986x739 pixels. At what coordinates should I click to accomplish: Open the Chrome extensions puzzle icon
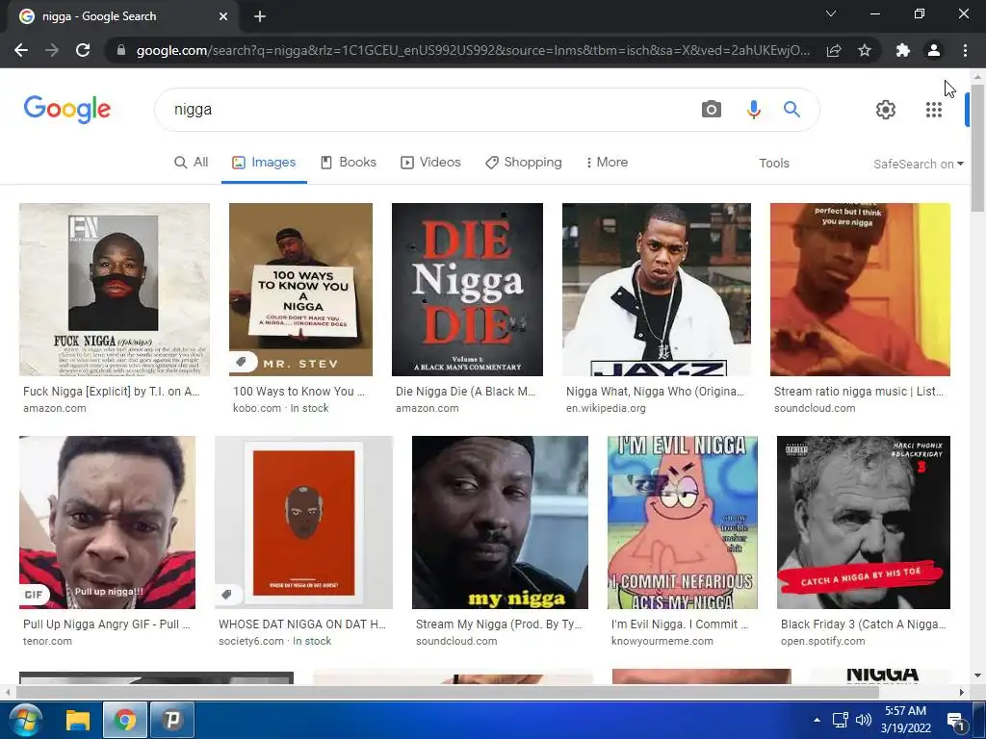click(903, 50)
